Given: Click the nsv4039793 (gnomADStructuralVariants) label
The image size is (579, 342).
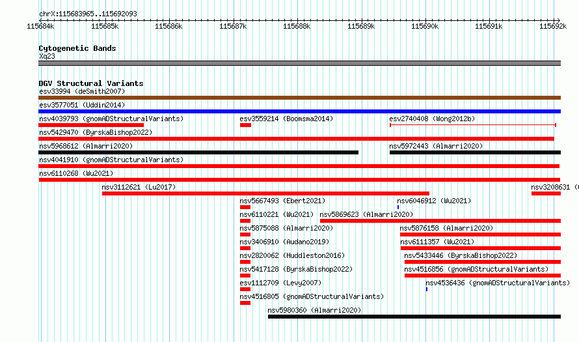Looking at the screenshot, I should [111, 119].
